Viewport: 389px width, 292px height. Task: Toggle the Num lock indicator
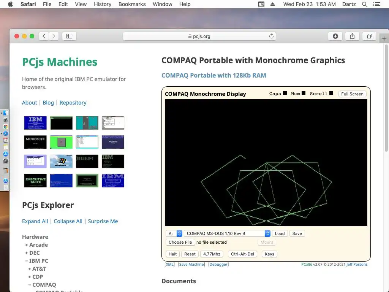coord(304,94)
